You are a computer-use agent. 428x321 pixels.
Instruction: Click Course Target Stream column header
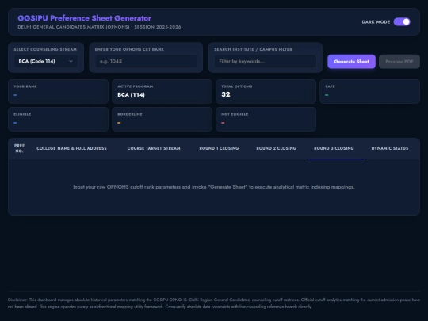coord(154,148)
